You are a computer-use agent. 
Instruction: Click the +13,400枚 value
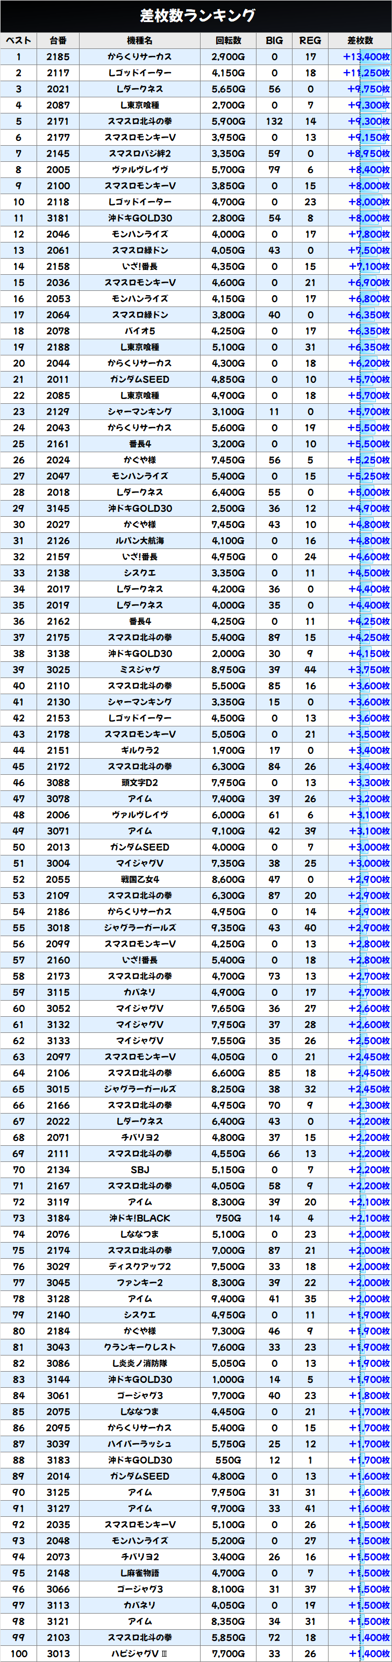[x=366, y=57]
